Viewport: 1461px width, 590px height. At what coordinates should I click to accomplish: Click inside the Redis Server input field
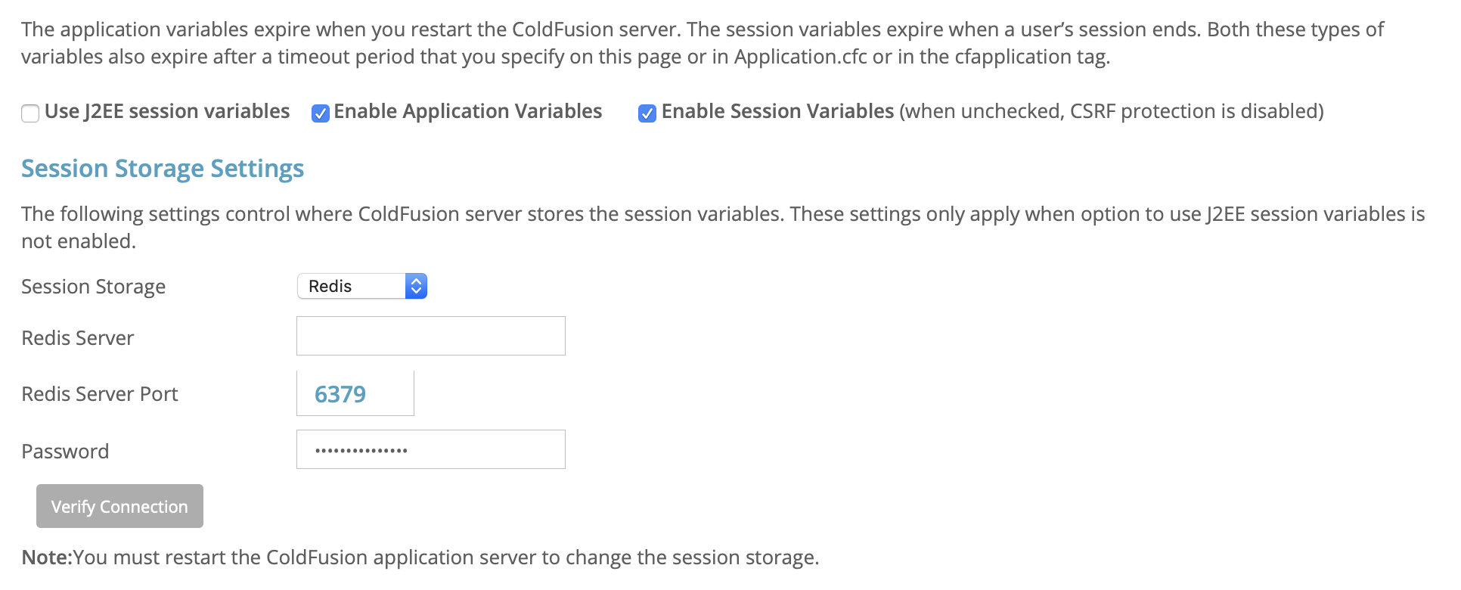click(430, 335)
